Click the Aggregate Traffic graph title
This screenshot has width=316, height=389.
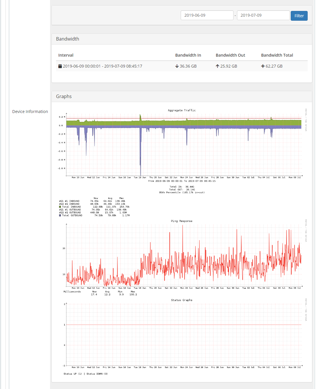(182, 110)
